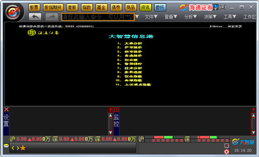Open the 股票 tab
The image size is (259, 157).
point(34,7)
